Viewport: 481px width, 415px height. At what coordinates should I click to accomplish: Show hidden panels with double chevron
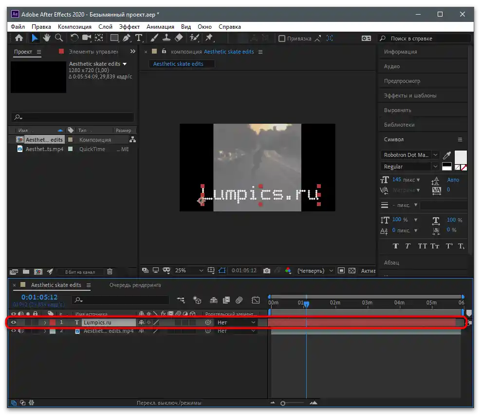133,52
